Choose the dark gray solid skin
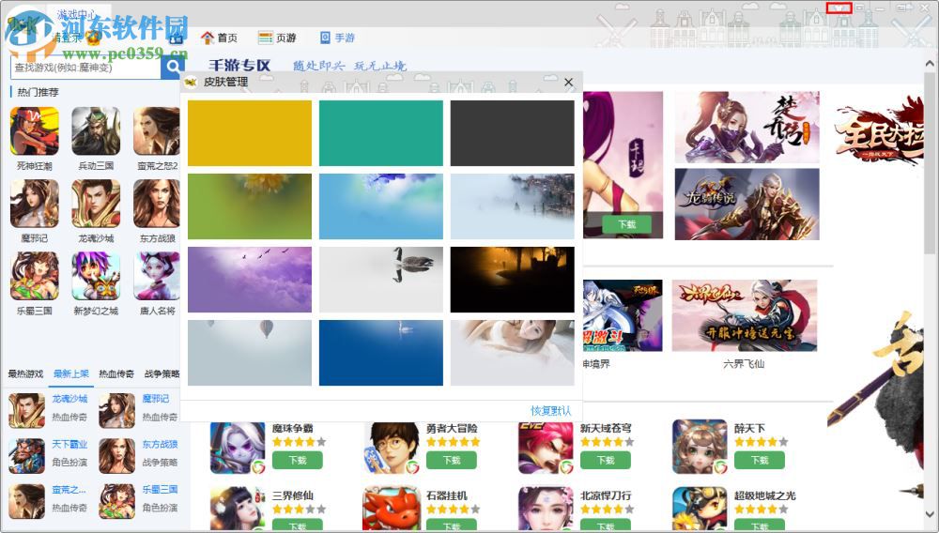 coord(512,133)
